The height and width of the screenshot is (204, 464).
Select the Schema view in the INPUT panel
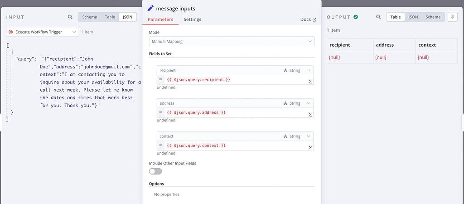89,17
